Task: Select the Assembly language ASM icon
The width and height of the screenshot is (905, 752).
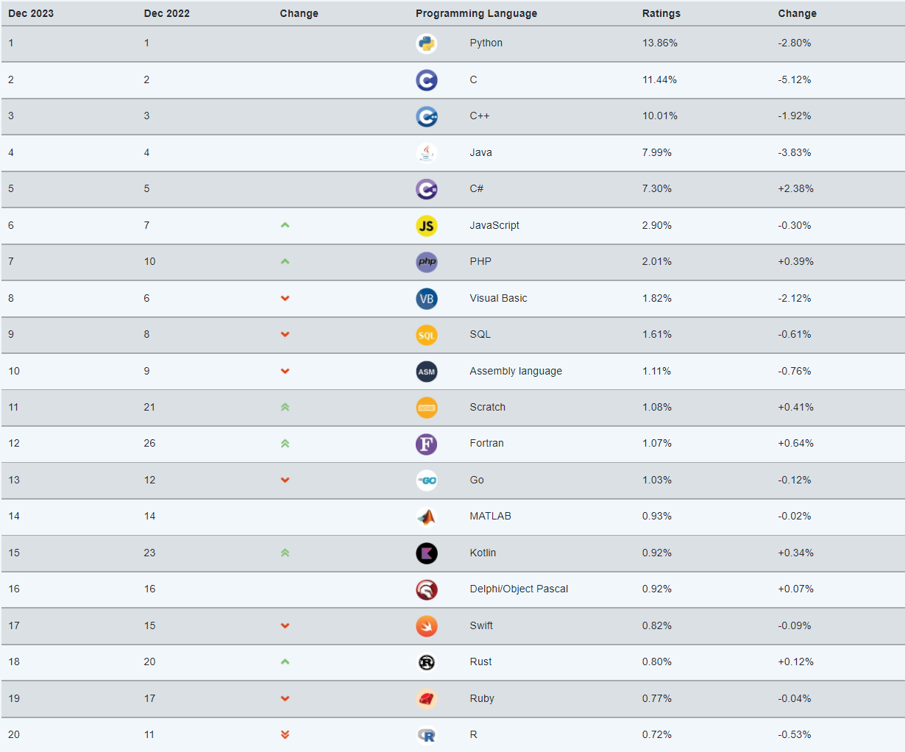Action: [427, 372]
